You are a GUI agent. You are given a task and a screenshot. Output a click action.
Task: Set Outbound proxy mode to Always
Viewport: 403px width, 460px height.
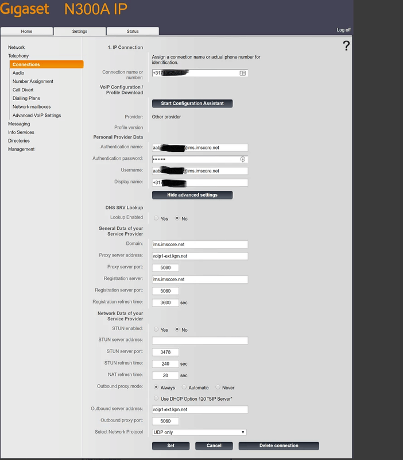(156, 387)
